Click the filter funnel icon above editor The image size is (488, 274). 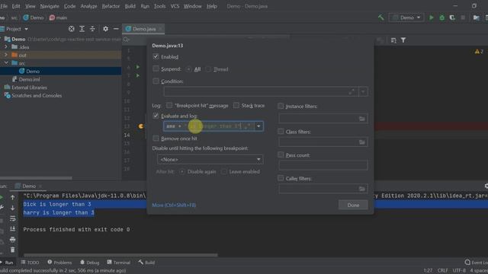pos(403,40)
